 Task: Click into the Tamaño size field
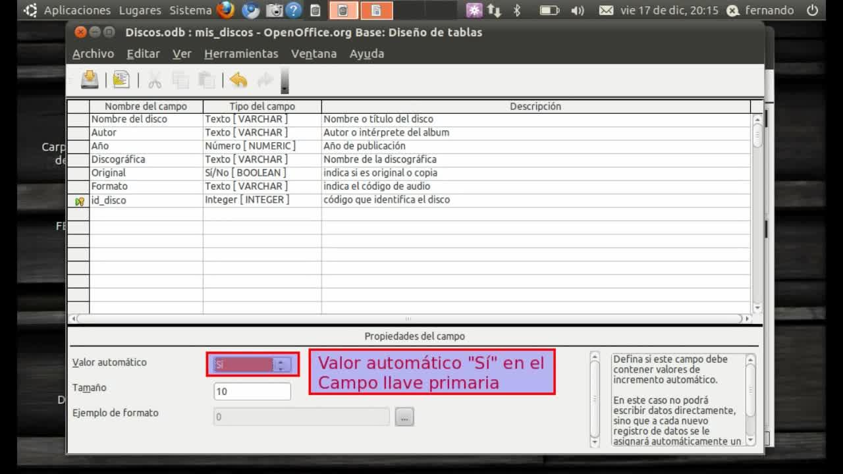[252, 391]
